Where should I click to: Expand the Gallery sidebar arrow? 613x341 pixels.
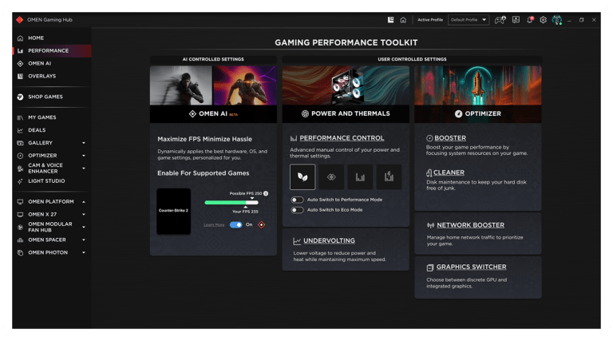[x=84, y=143]
